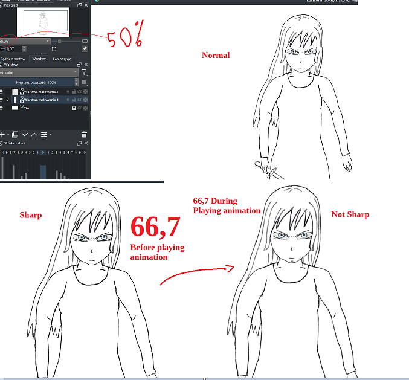The width and height of the screenshot is (409, 380).
Task: Close the Przegląd overview docker
Action: (86, 5)
